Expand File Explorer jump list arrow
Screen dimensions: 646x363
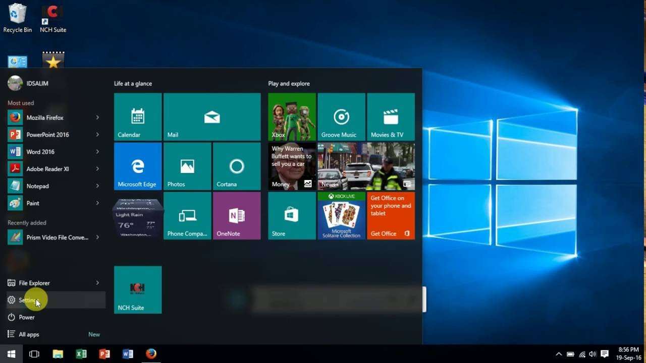click(x=97, y=283)
